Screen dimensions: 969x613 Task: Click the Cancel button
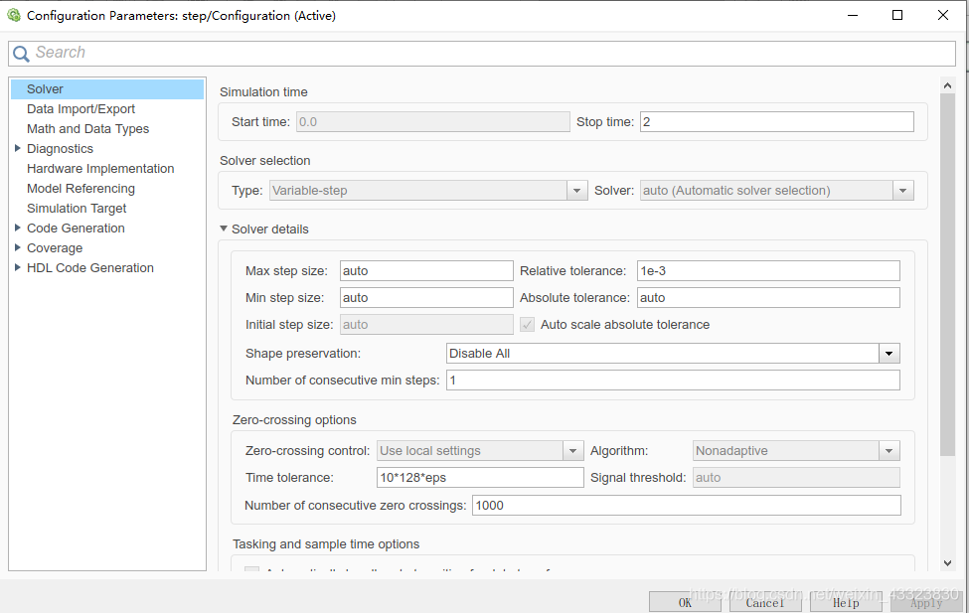click(765, 602)
